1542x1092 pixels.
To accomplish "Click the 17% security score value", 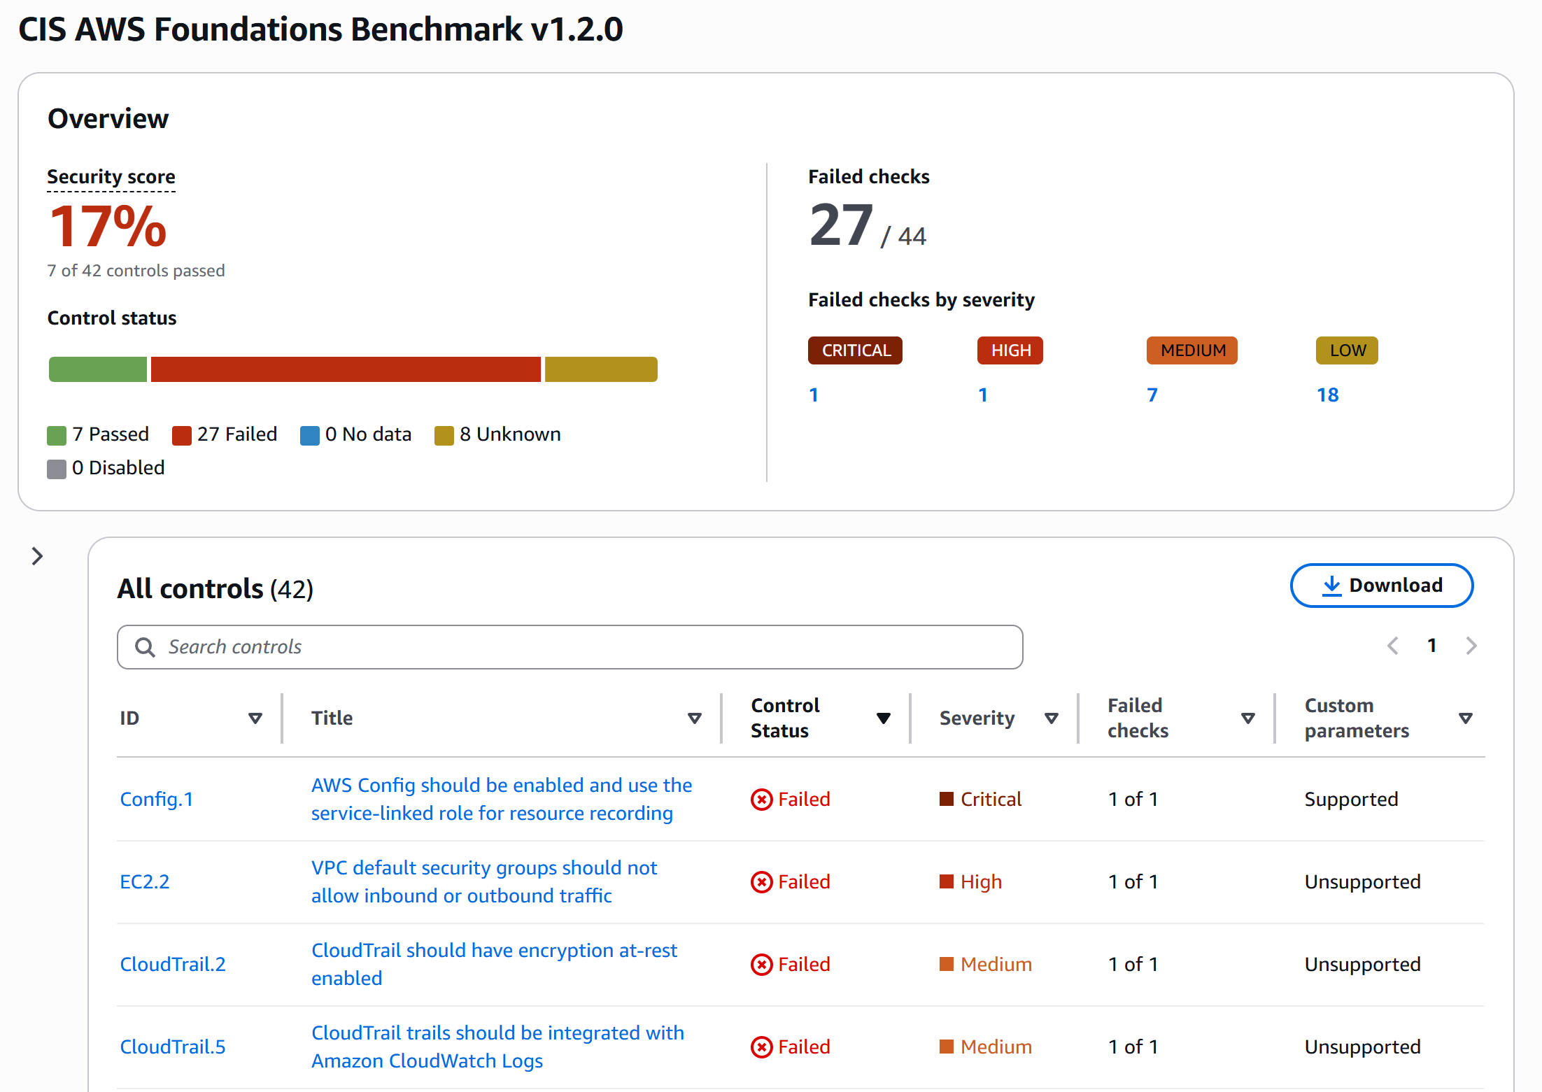I will pos(108,227).
